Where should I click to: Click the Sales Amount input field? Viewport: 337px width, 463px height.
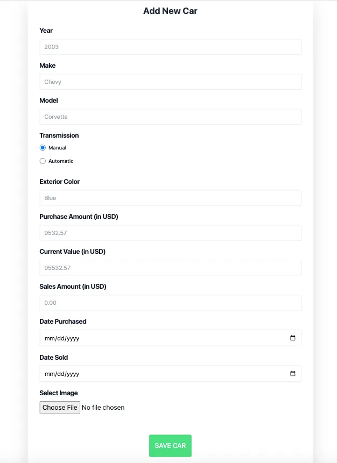point(170,303)
